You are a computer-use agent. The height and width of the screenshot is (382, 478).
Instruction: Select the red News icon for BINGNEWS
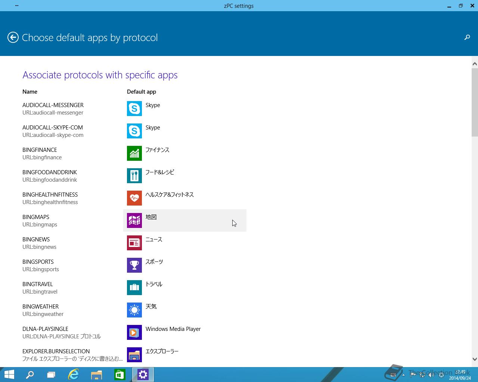pos(134,243)
